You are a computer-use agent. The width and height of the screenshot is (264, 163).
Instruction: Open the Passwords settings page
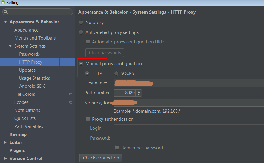pos(30,54)
